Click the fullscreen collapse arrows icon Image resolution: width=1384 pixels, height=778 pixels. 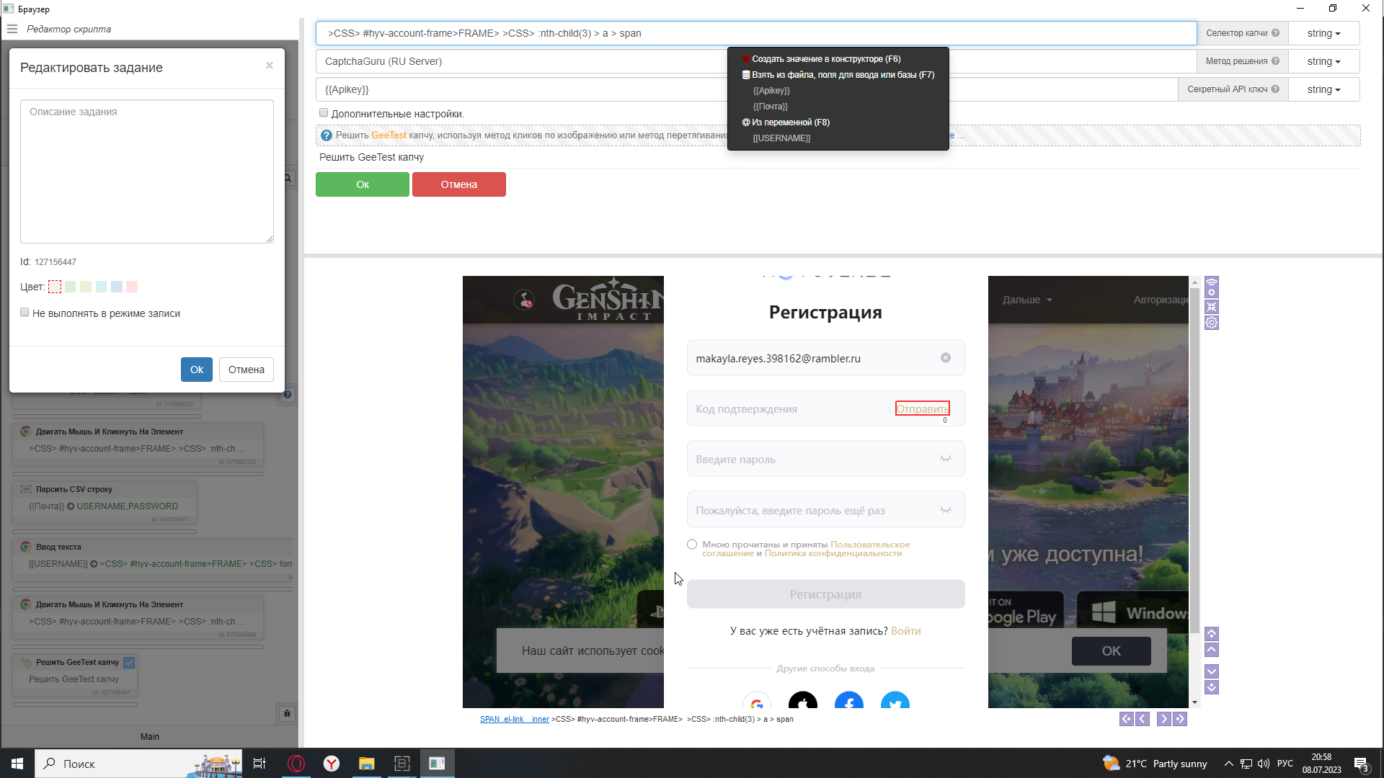click(1212, 307)
